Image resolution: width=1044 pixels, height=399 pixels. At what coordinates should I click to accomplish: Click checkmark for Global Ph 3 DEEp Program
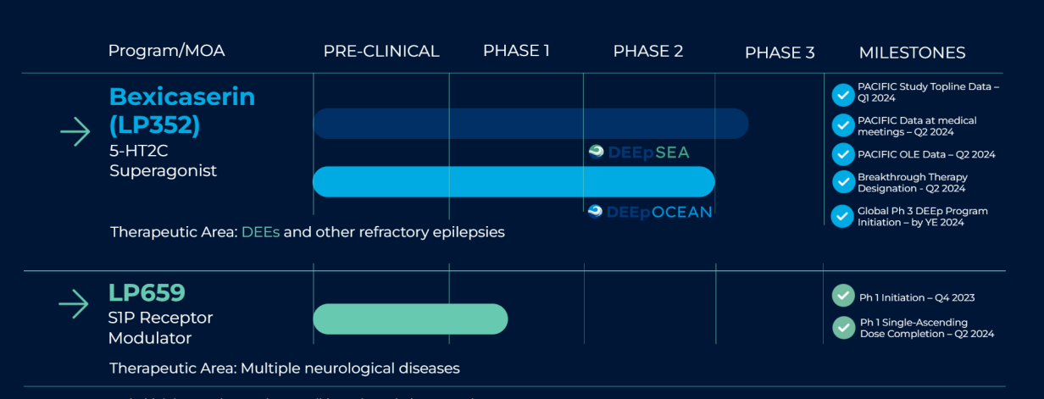coord(842,216)
